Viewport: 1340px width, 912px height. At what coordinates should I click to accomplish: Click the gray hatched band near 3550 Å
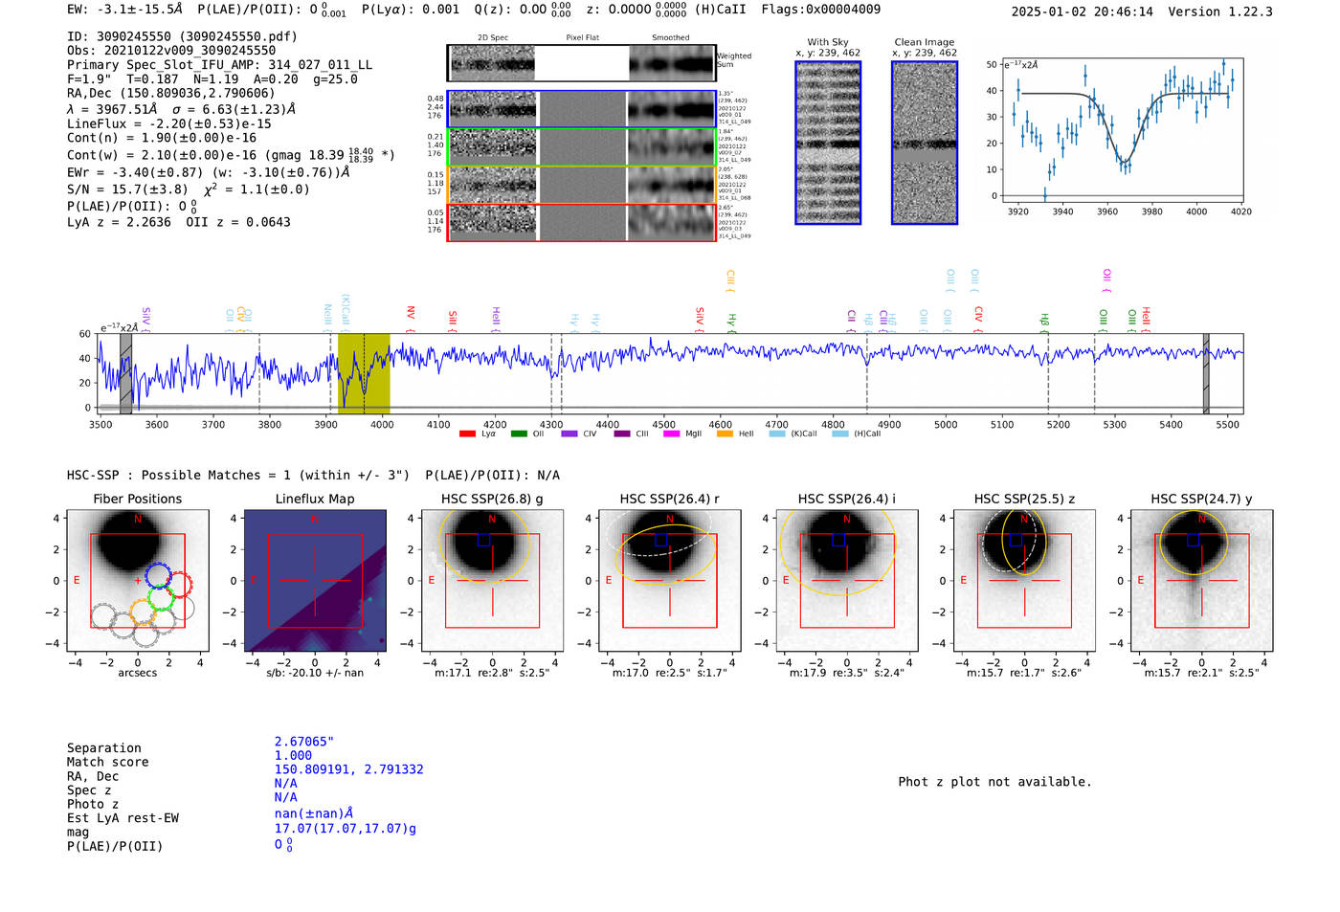(x=125, y=373)
